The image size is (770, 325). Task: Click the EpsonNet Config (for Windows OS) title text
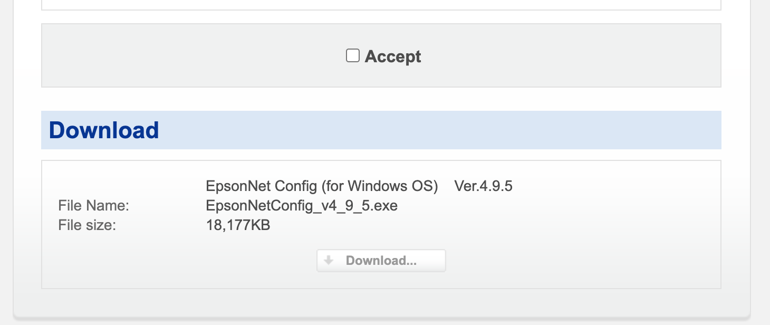point(323,186)
